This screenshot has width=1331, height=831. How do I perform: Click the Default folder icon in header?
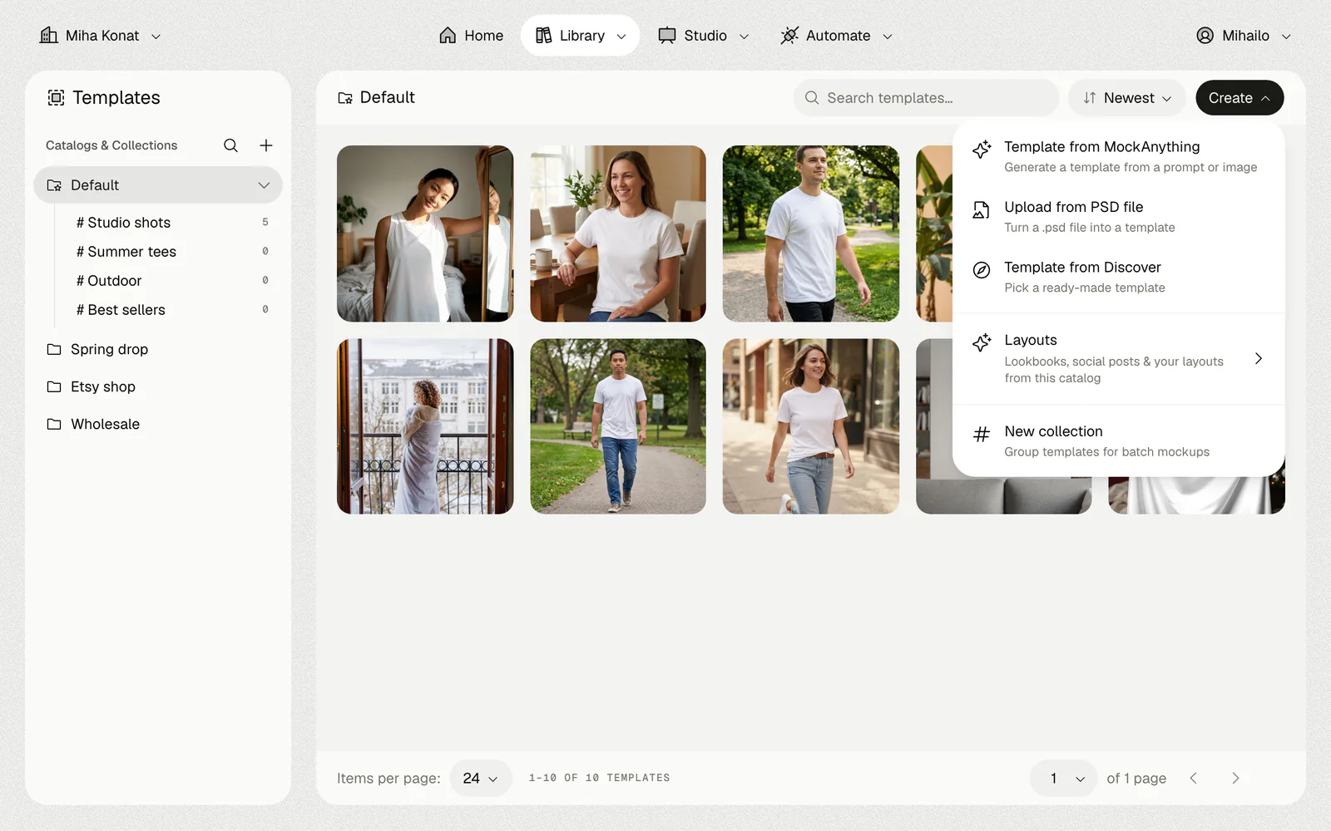345,98
